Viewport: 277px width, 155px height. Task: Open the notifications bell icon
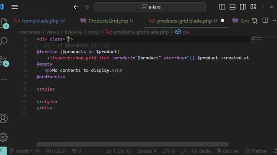275,151
